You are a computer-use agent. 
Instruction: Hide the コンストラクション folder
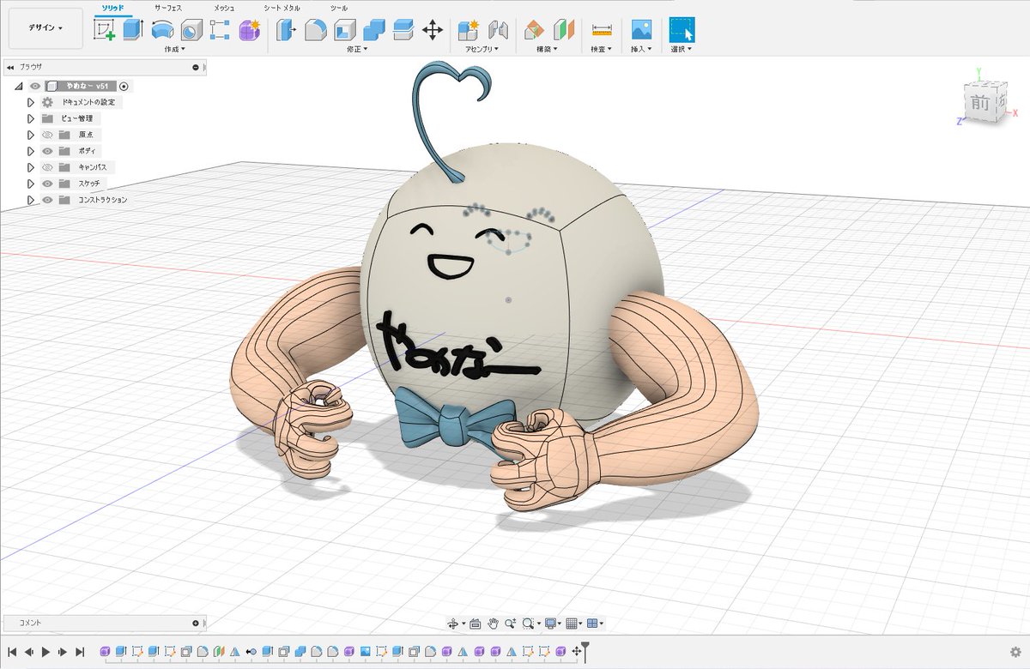48,200
